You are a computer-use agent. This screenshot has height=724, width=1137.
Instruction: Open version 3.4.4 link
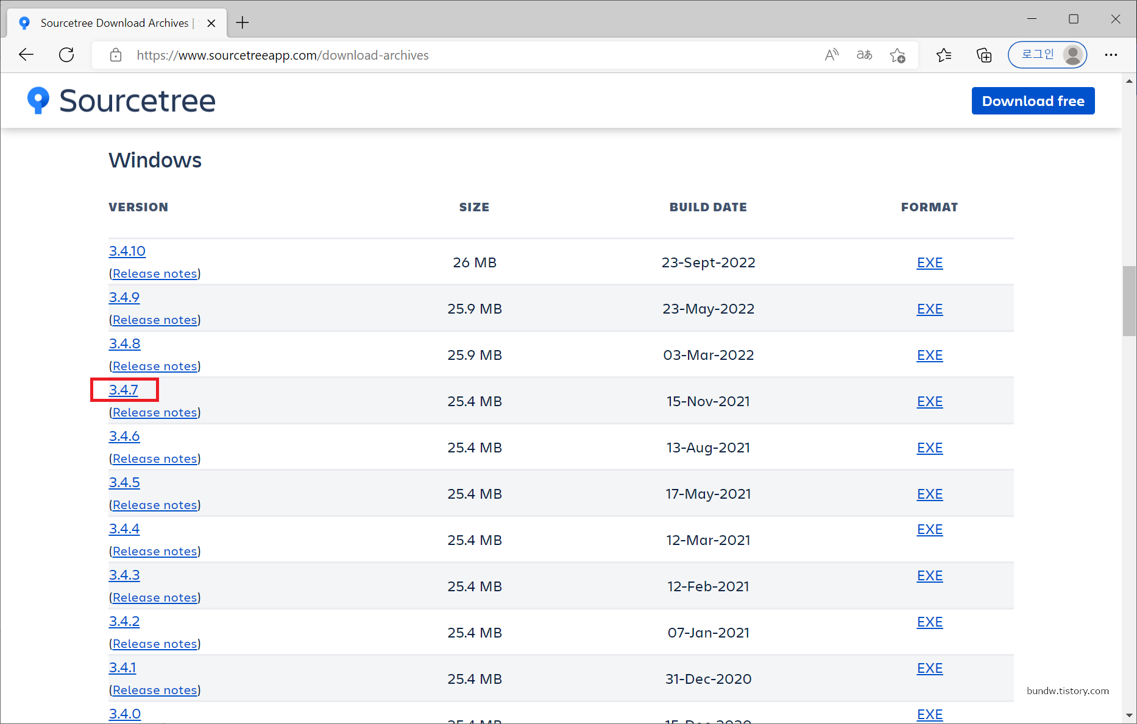[124, 529]
